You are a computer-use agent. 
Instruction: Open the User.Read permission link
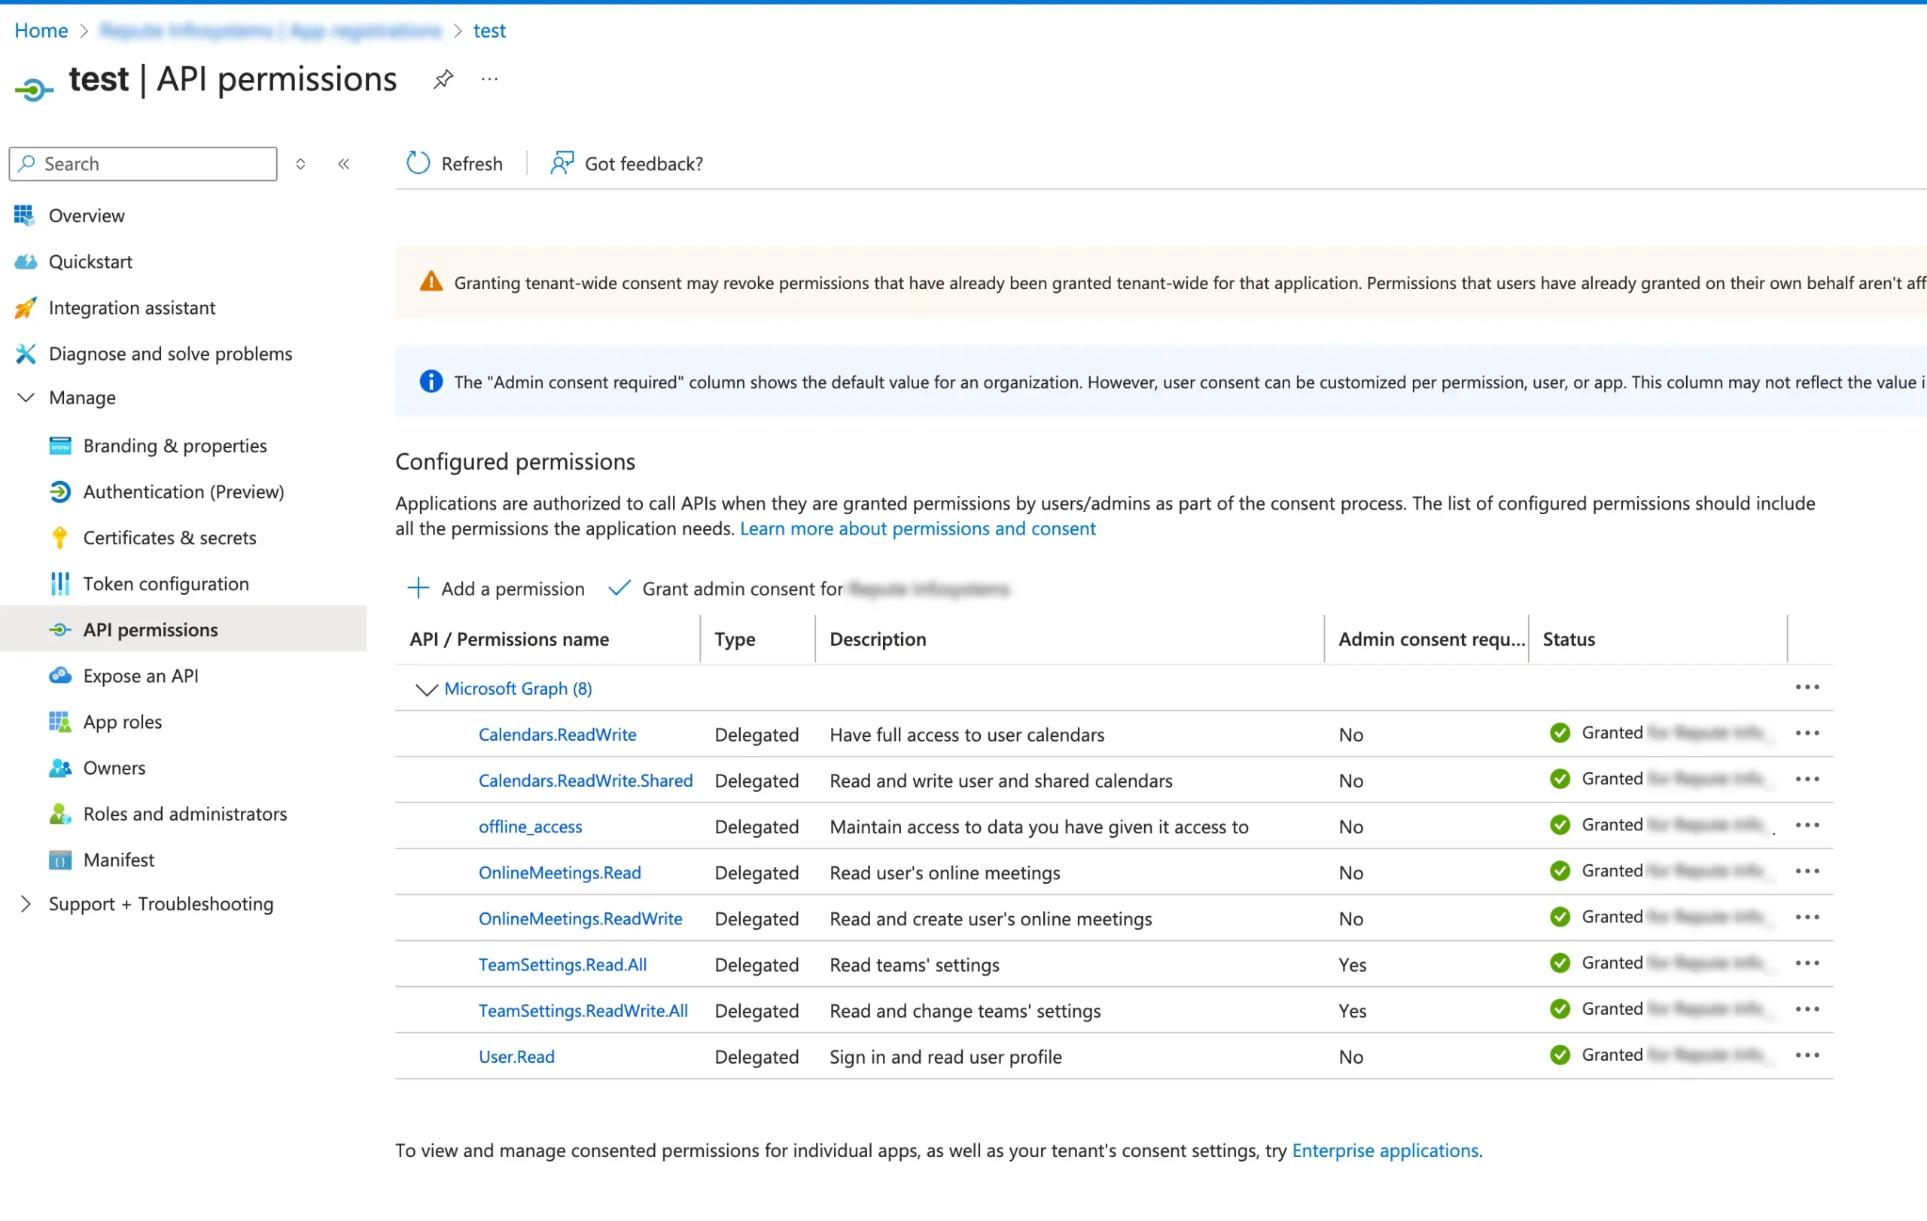tap(516, 1057)
